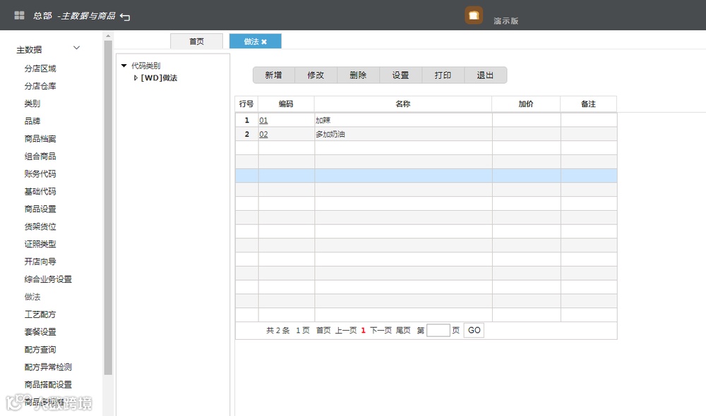Click the 演示版 label in header
Screen dimensions: 706x416
pos(505,20)
